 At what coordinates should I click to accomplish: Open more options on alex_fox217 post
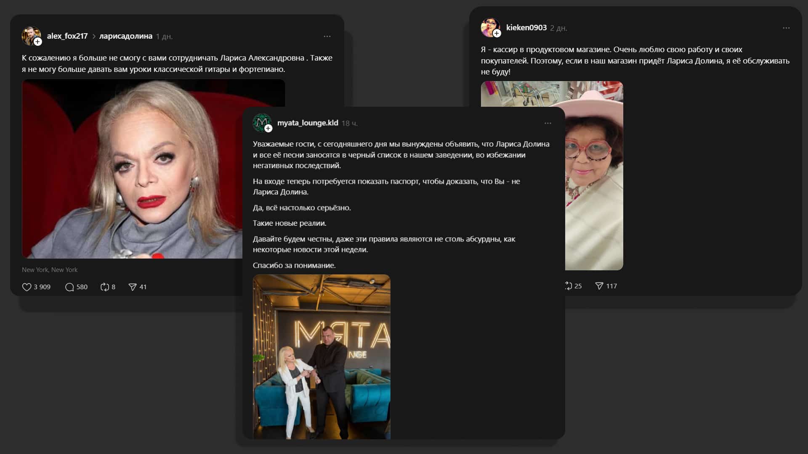[327, 37]
